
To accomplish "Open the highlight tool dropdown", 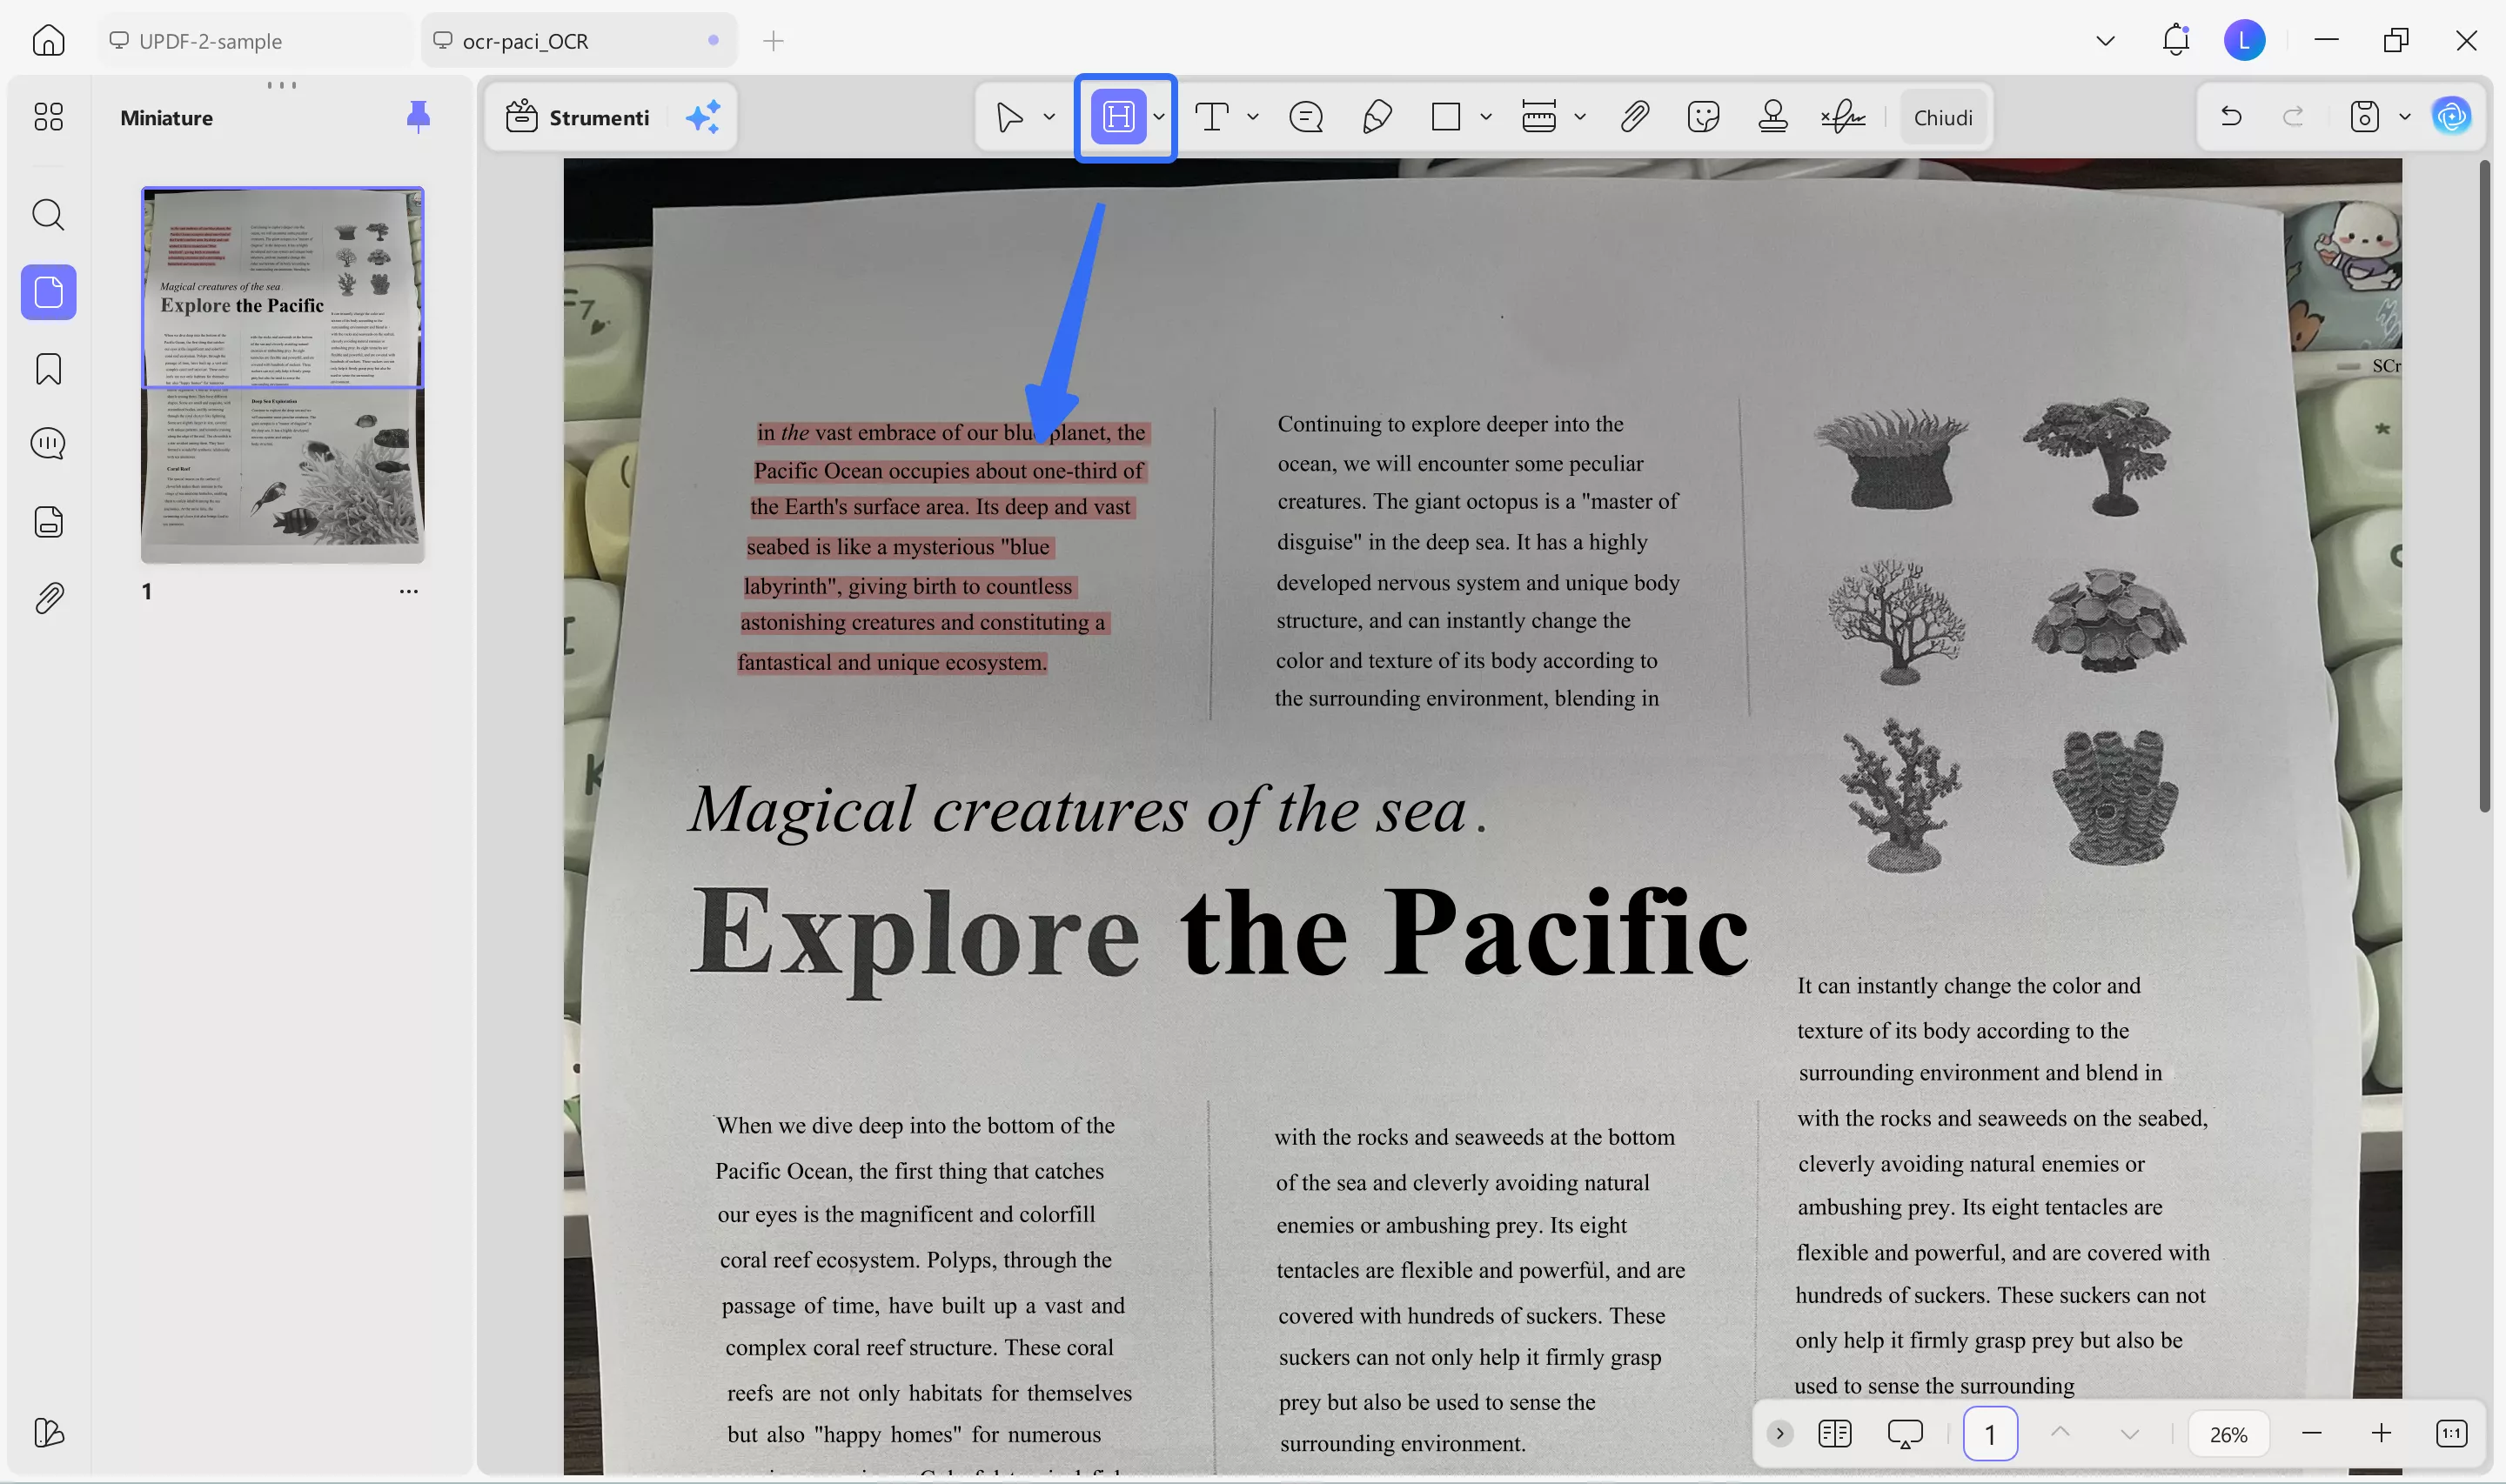I will 1160,117.
